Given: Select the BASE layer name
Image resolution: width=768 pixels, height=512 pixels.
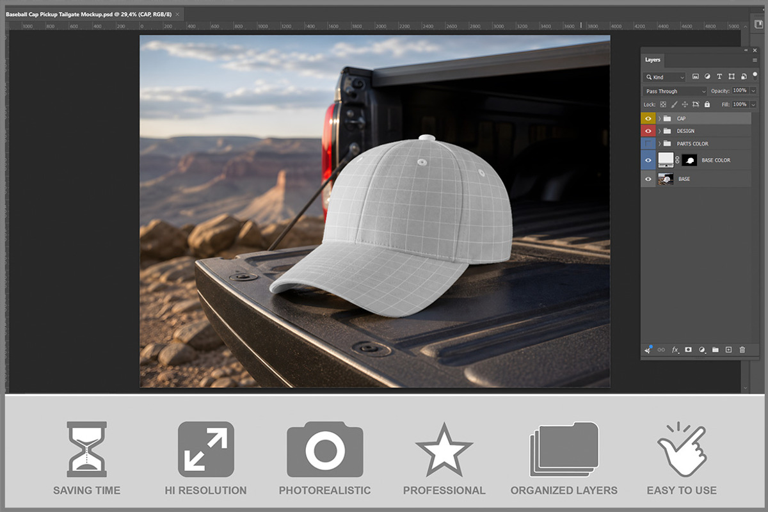Looking at the screenshot, I should tap(684, 179).
